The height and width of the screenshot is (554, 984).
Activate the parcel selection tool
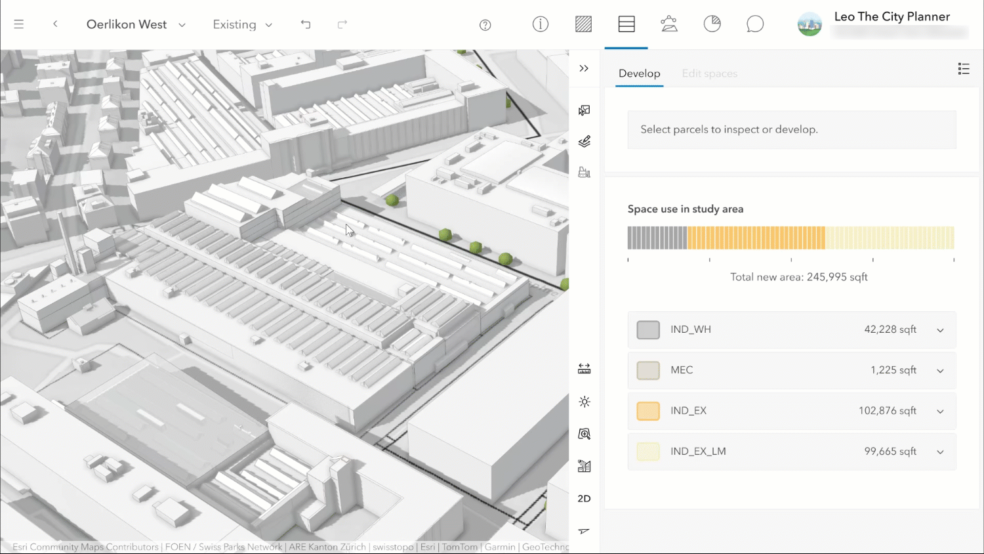coord(584,110)
